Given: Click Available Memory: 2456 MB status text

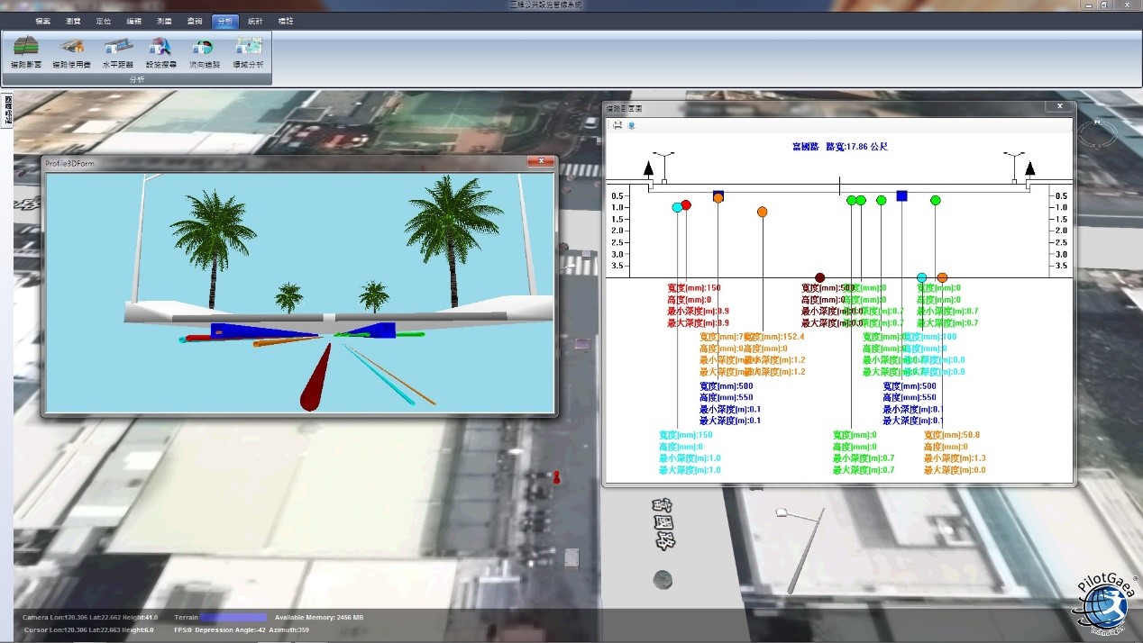Looking at the screenshot, I should point(319,617).
